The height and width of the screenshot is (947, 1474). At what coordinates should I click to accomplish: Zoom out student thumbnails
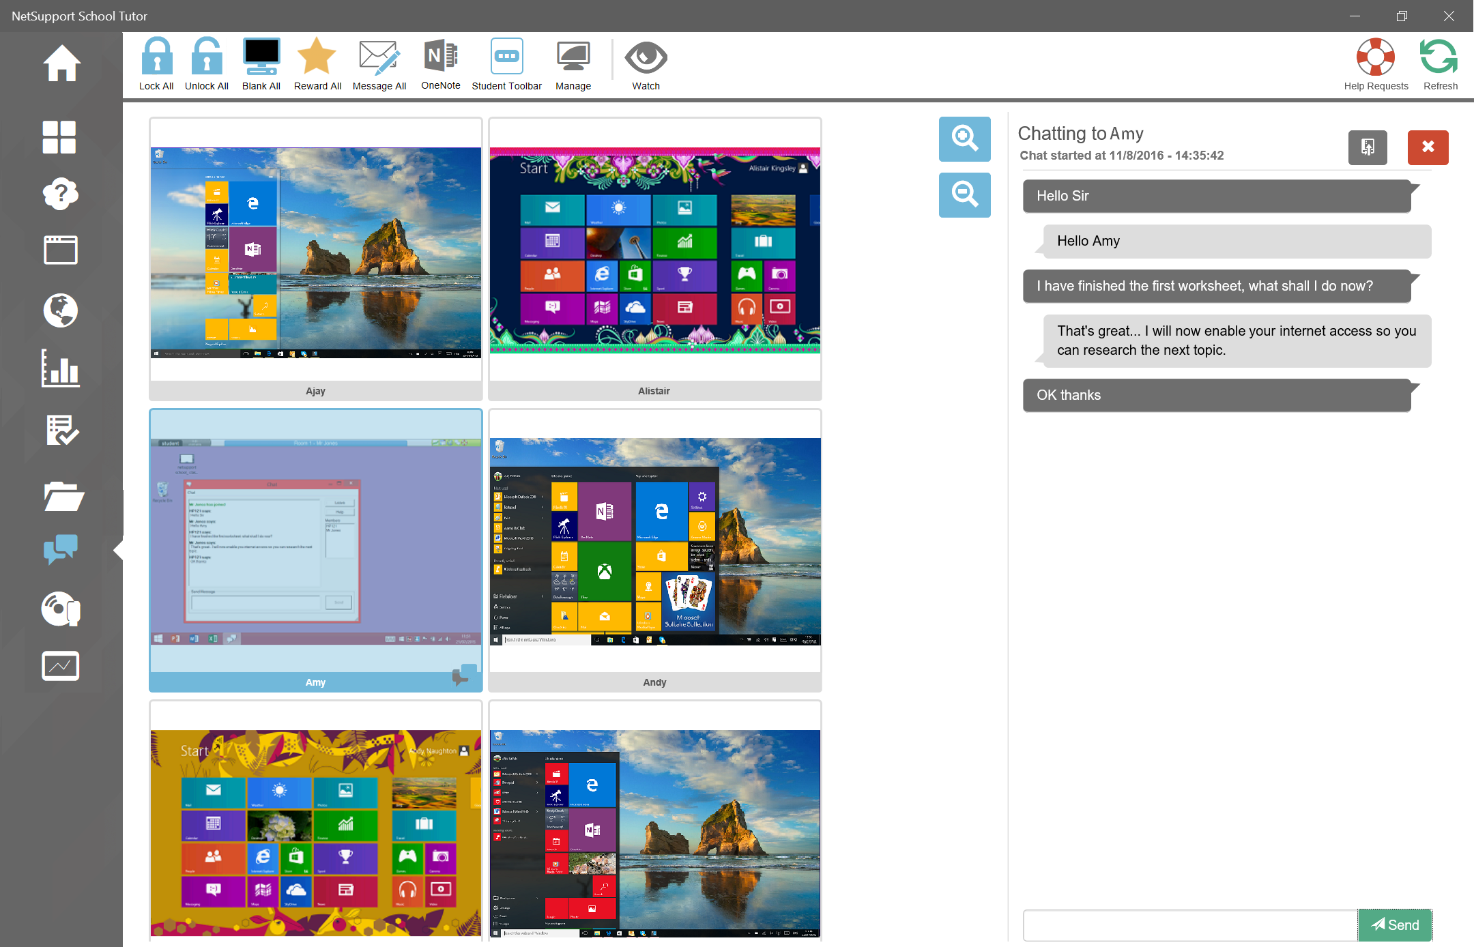pyautogui.click(x=964, y=195)
